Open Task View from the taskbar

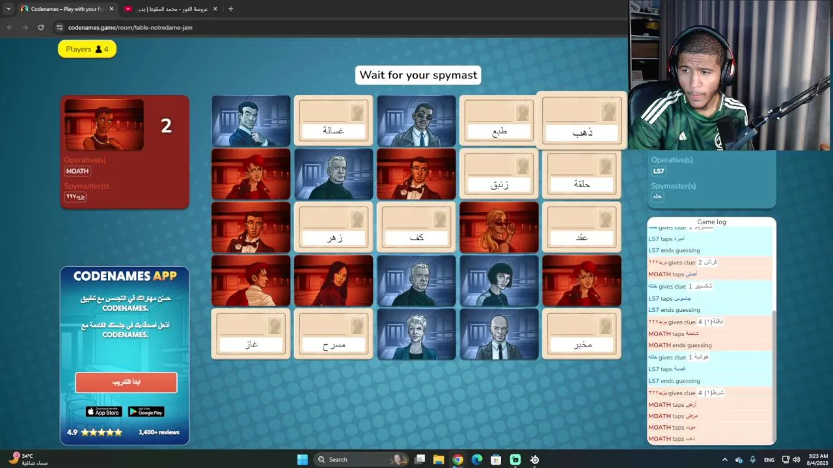(x=420, y=460)
